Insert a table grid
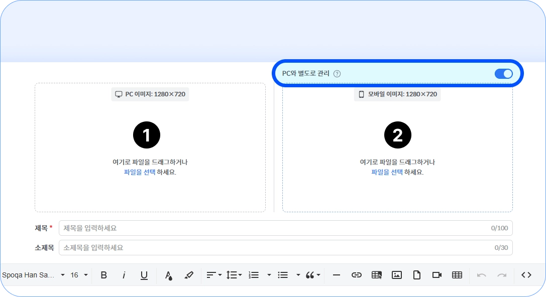 click(x=457, y=275)
